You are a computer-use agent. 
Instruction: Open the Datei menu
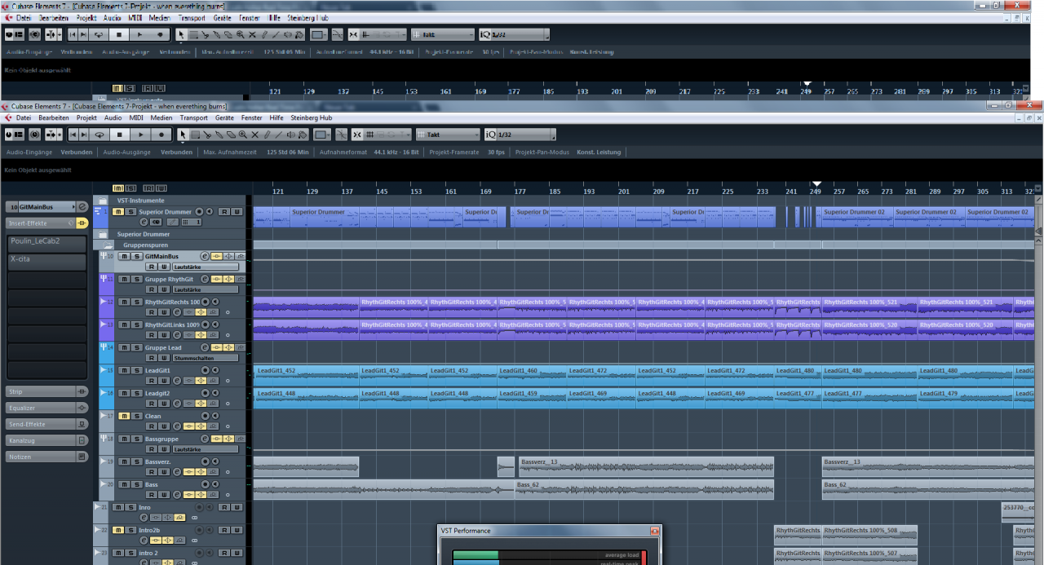[x=23, y=117]
